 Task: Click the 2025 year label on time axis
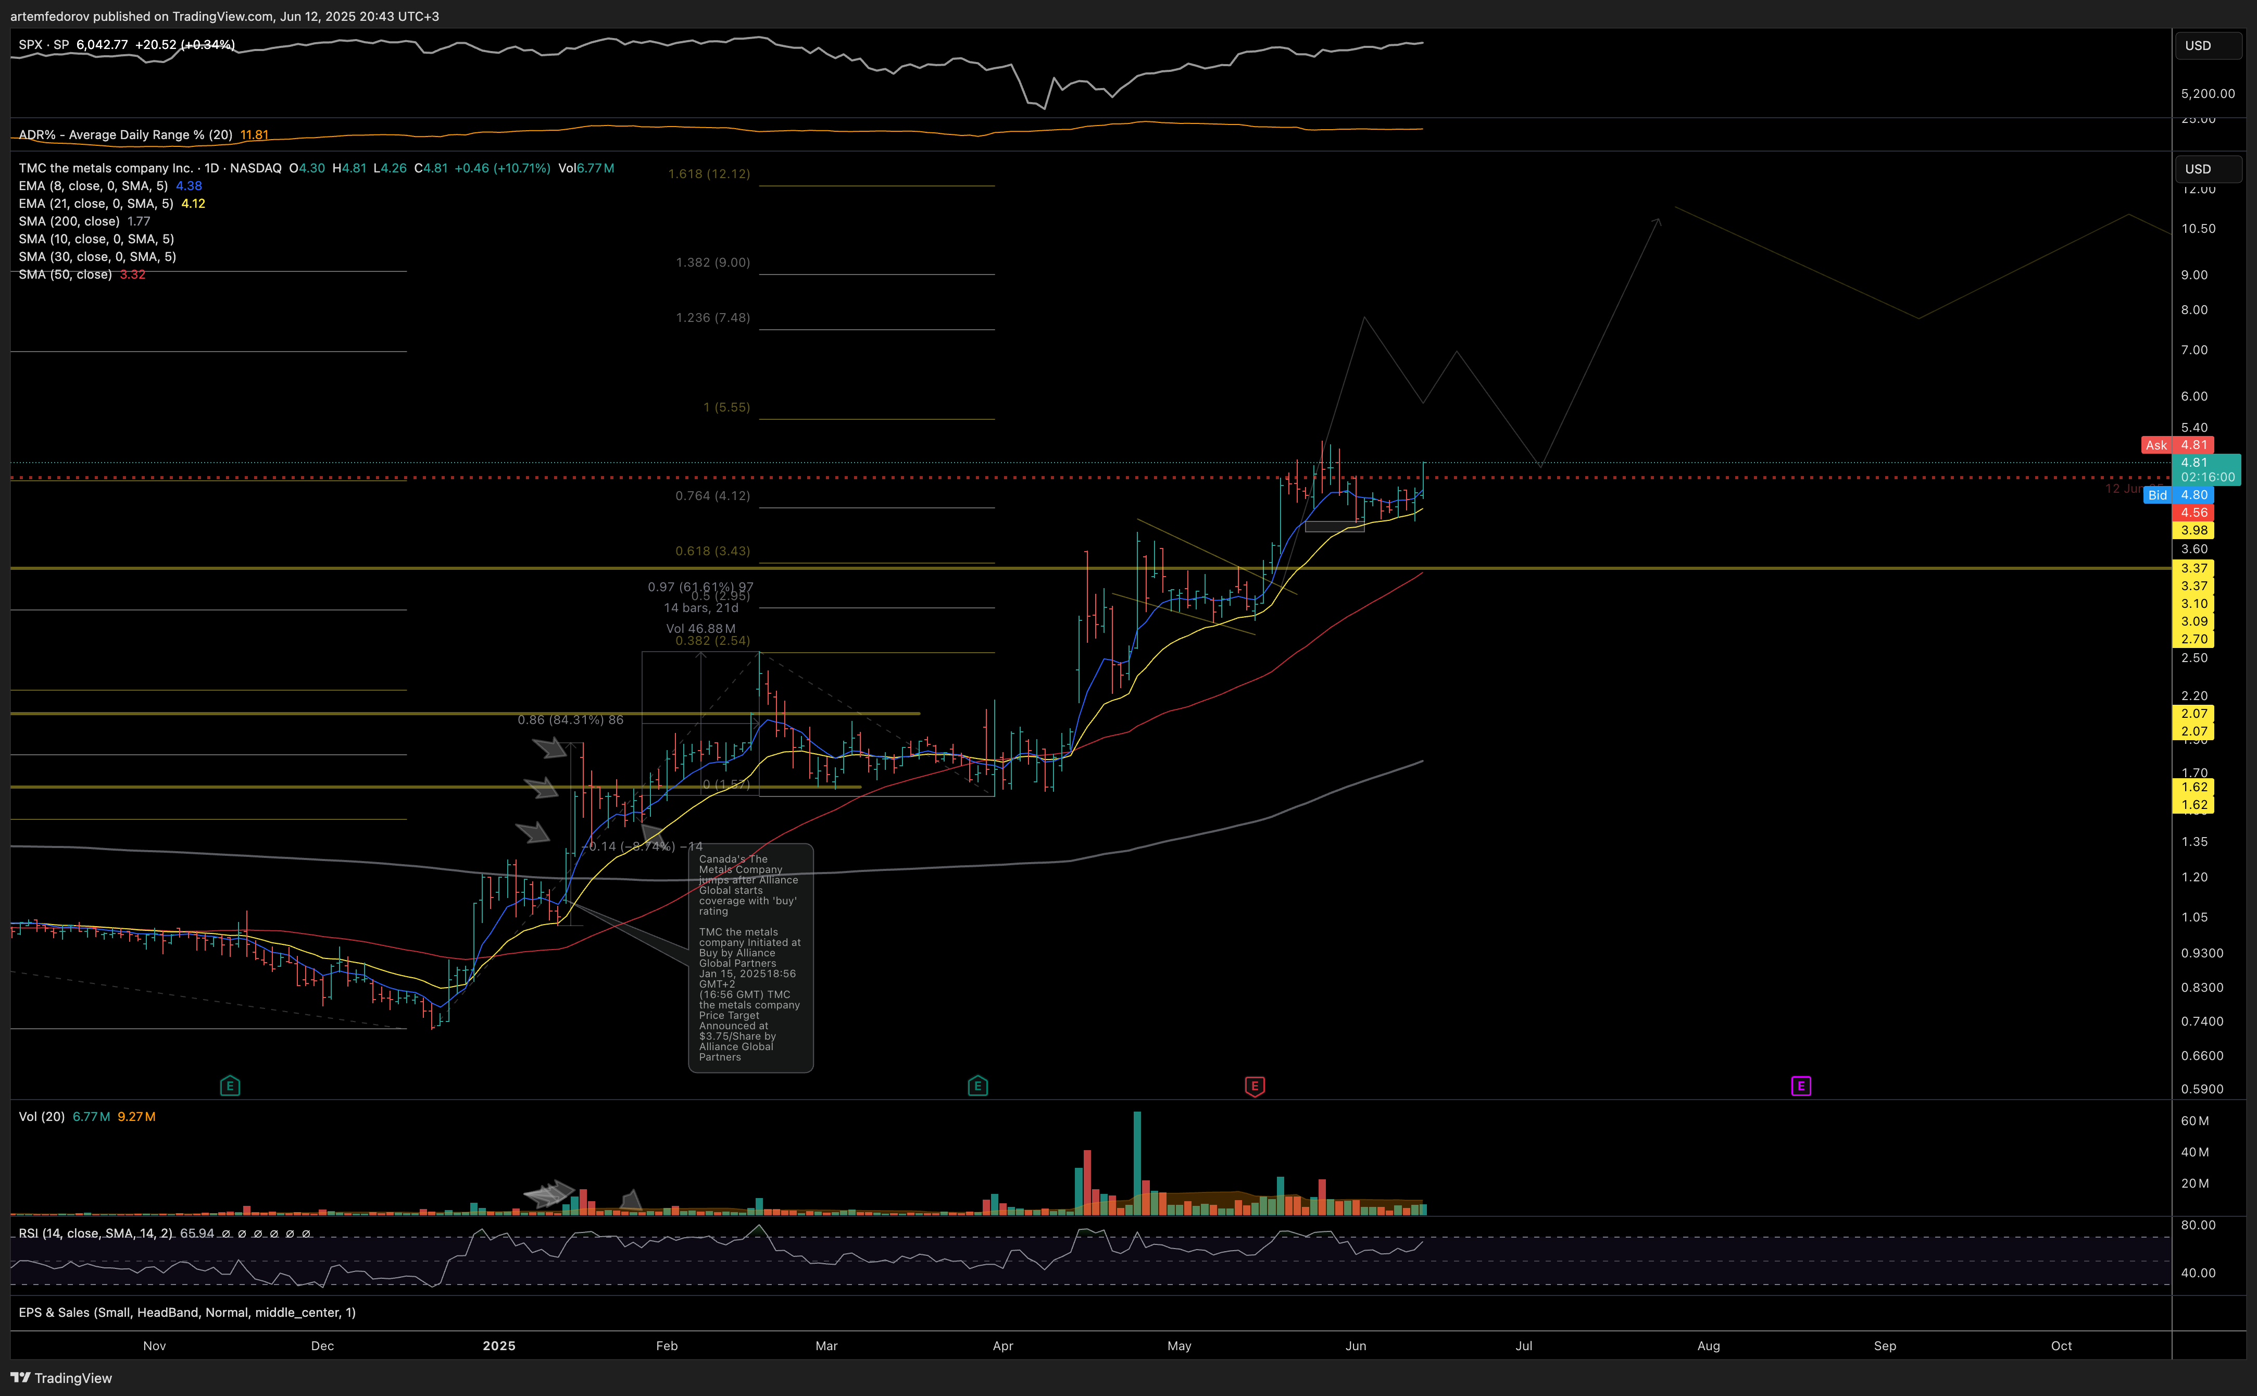(x=499, y=1345)
